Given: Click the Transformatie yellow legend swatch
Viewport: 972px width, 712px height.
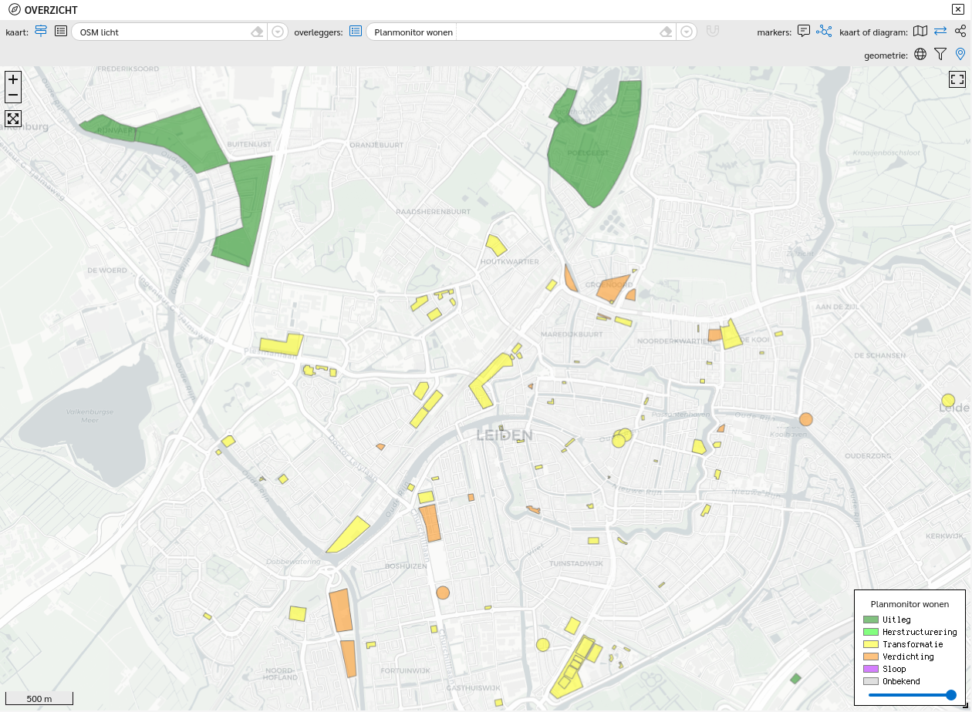Looking at the screenshot, I should click(x=871, y=644).
